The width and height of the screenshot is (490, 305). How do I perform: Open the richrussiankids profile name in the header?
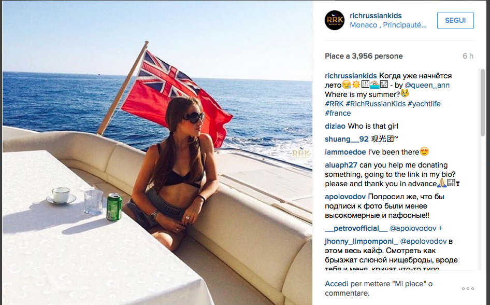click(x=376, y=16)
